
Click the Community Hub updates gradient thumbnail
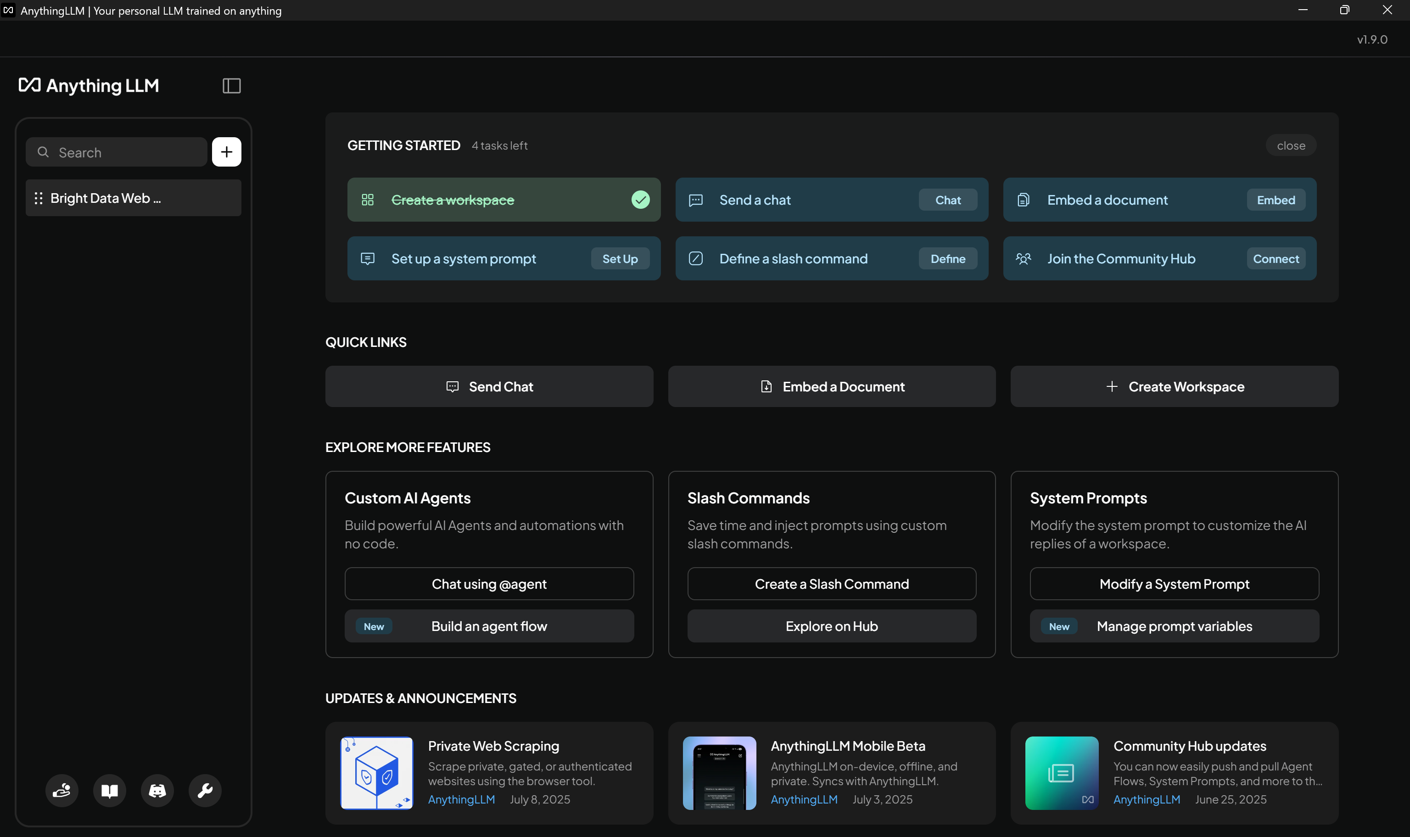[1061, 773]
